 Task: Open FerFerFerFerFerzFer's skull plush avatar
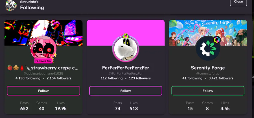point(126,48)
